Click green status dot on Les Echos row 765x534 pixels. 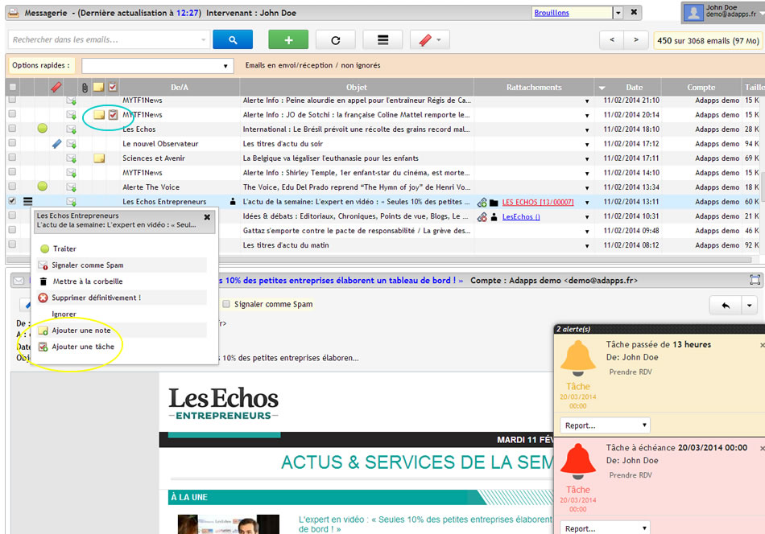pyautogui.click(x=43, y=129)
